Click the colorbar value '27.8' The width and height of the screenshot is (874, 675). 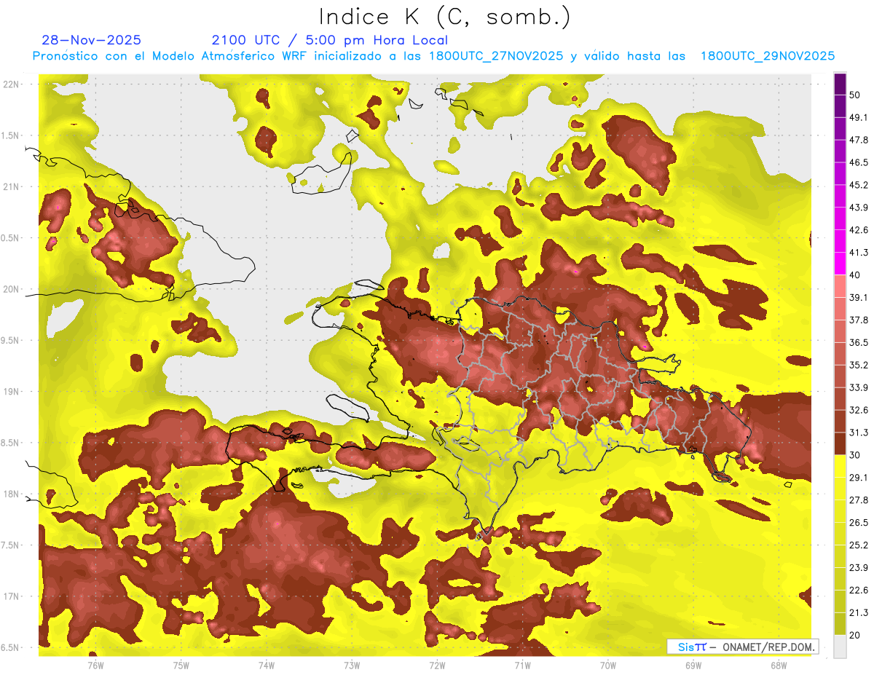coord(858,500)
